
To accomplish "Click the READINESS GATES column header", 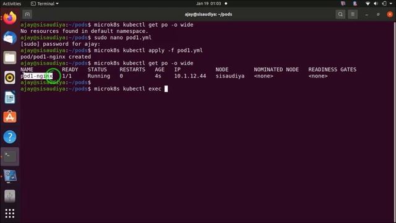I will (x=332, y=69).
